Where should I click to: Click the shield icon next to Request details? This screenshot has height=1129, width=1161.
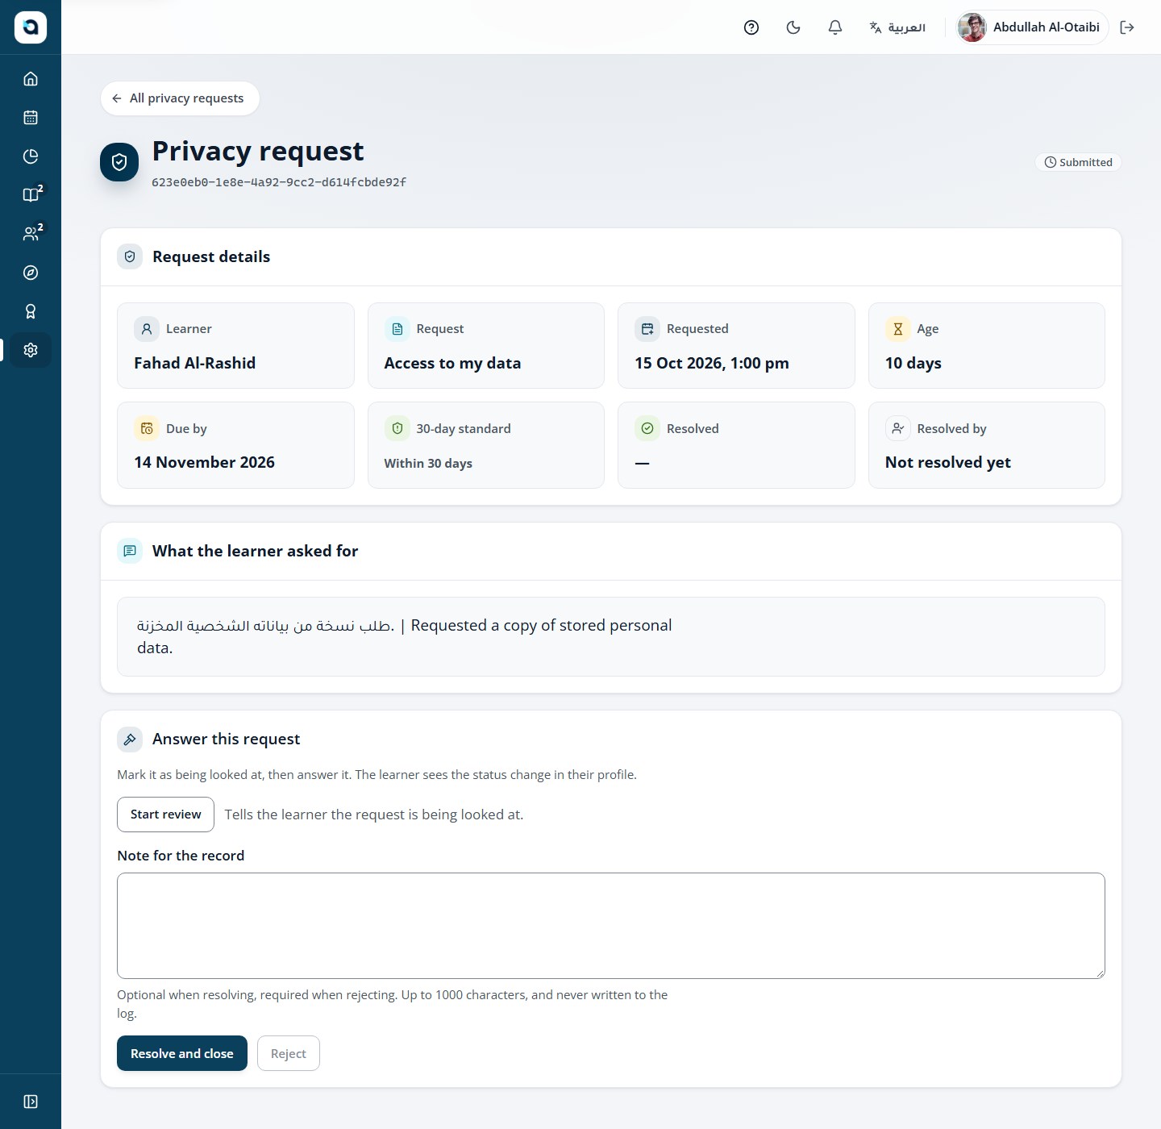pos(130,256)
